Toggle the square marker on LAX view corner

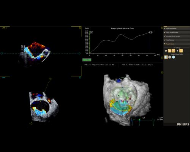80,27
